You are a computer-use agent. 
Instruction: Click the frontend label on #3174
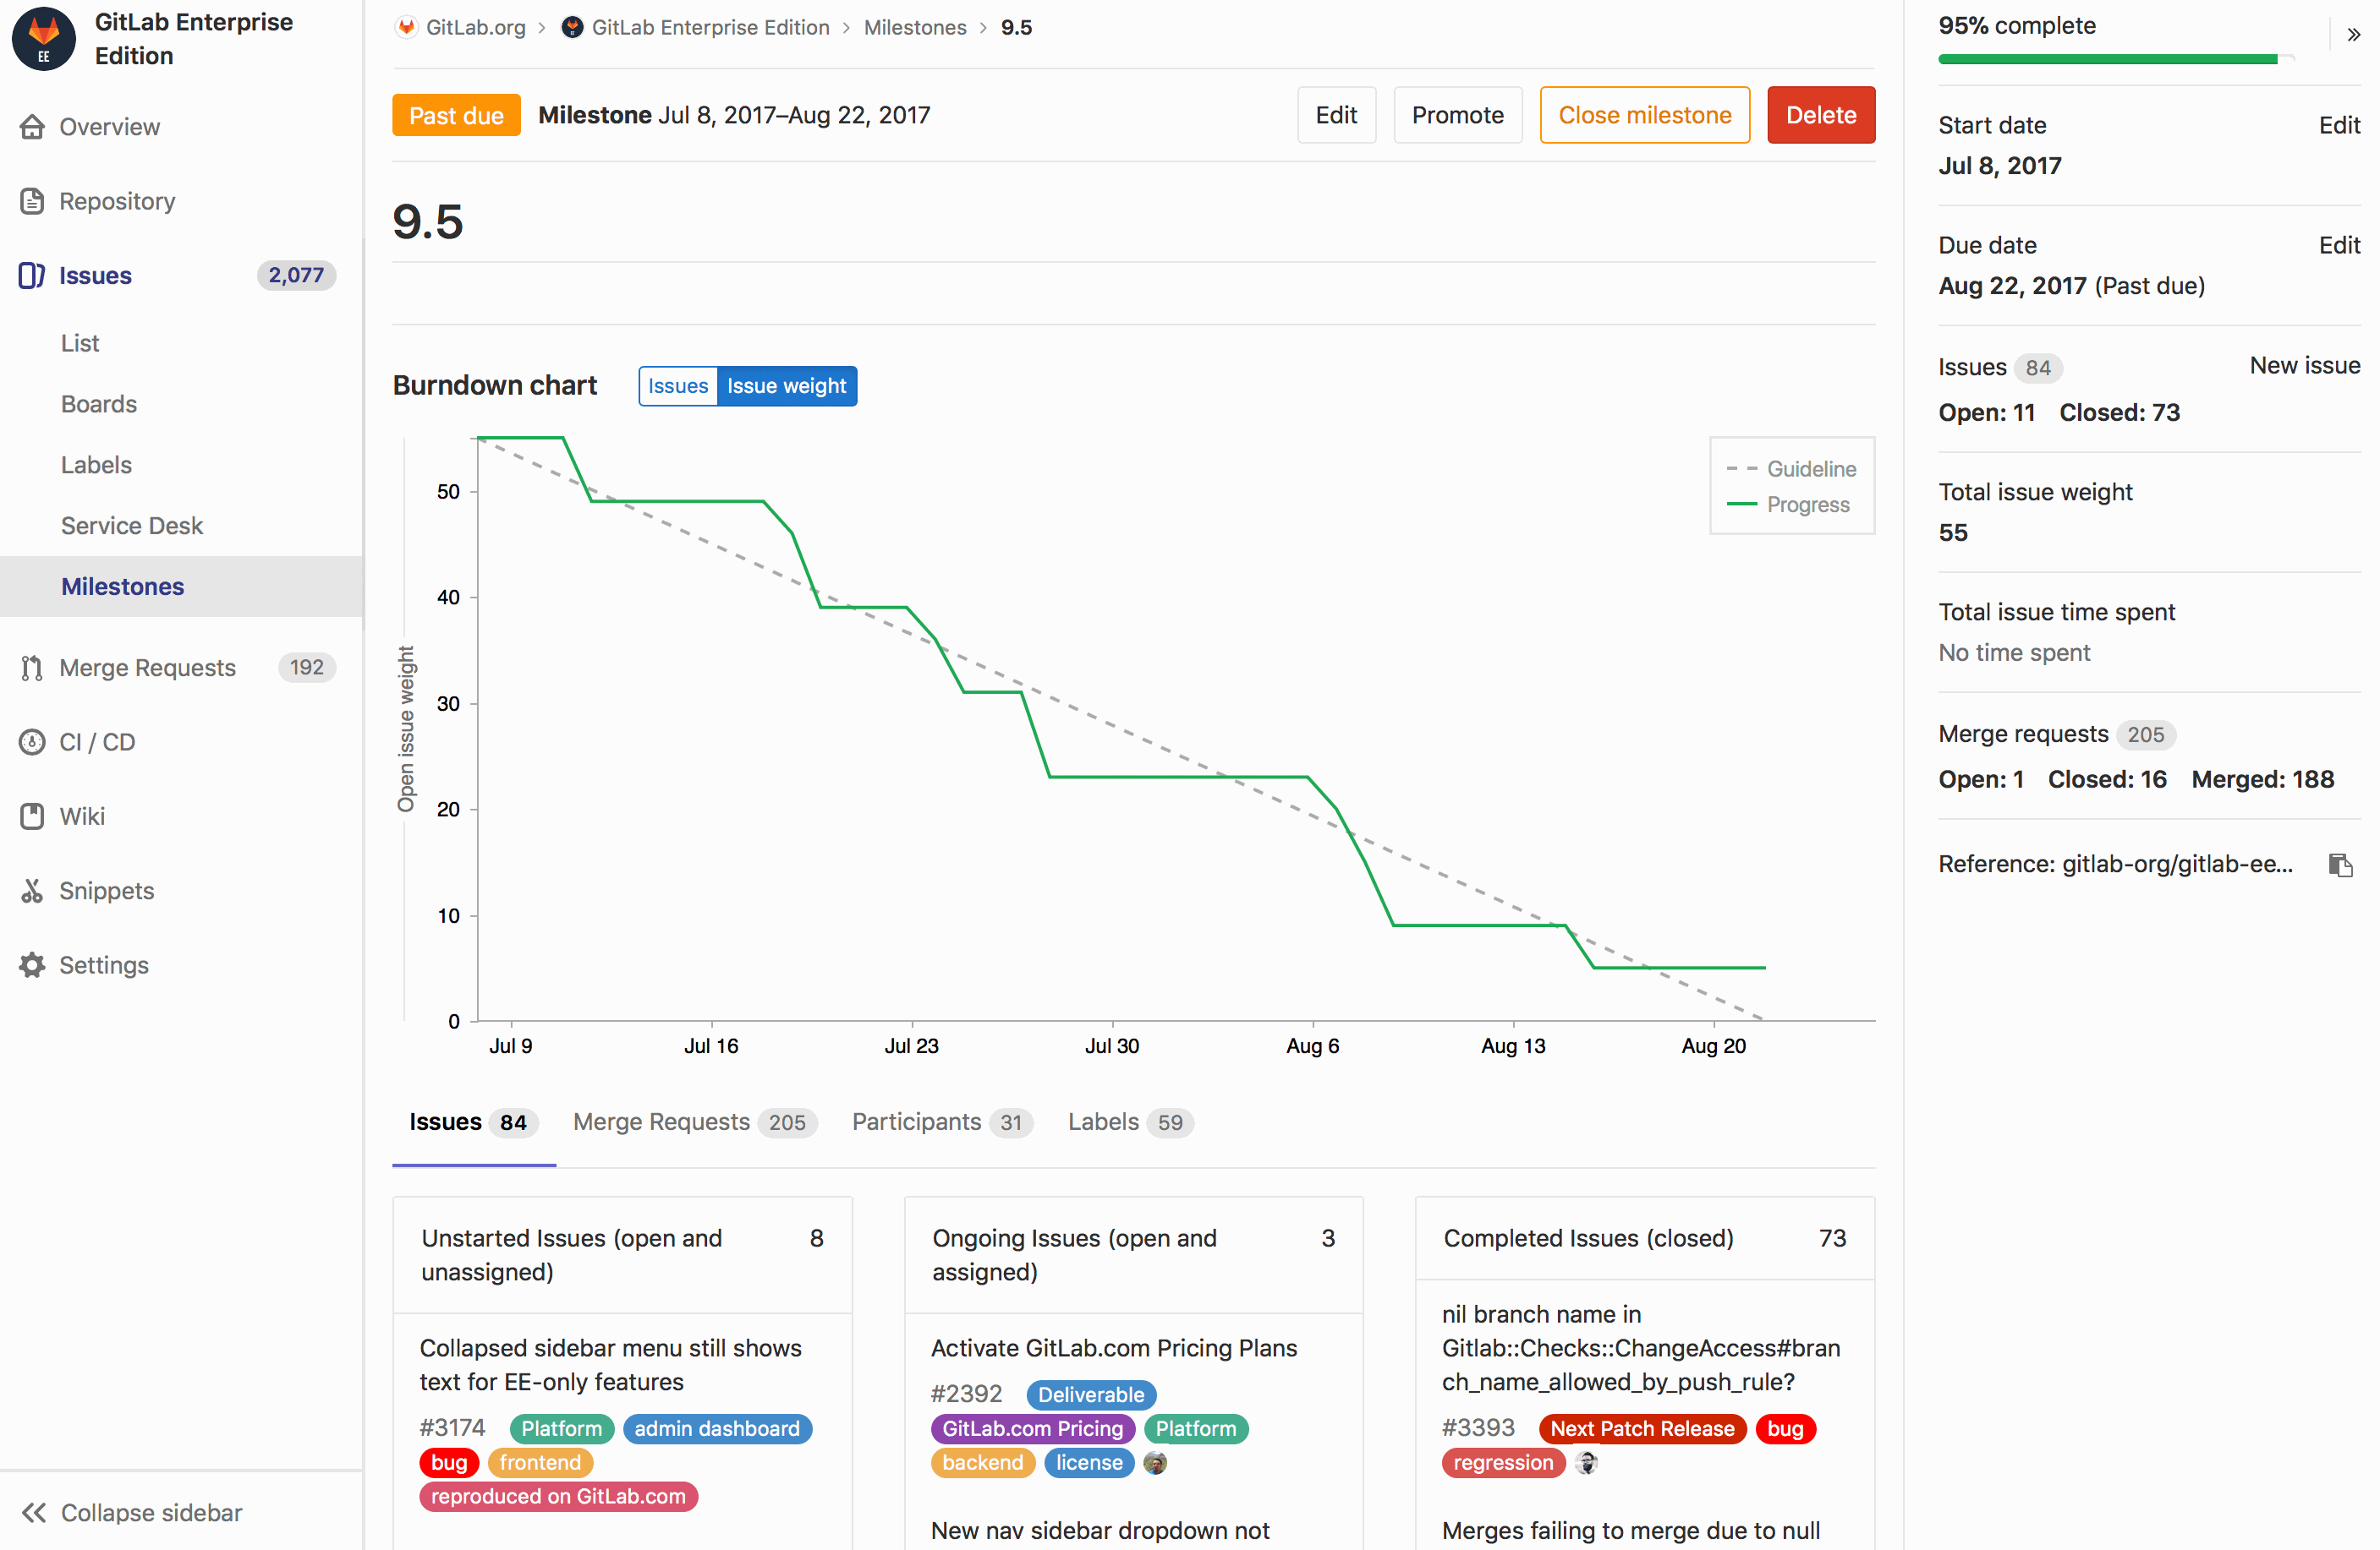(x=540, y=1462)
